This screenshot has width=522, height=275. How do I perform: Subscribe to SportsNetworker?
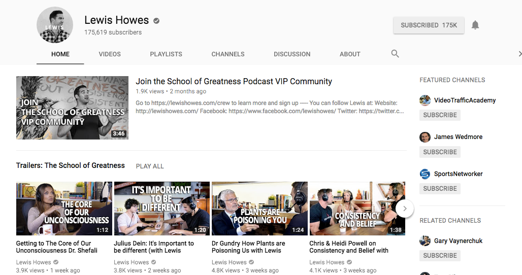440,189
